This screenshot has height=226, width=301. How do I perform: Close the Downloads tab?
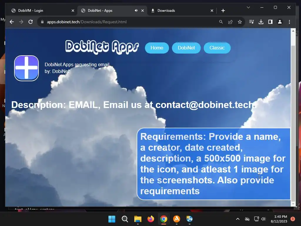[212, 11]
